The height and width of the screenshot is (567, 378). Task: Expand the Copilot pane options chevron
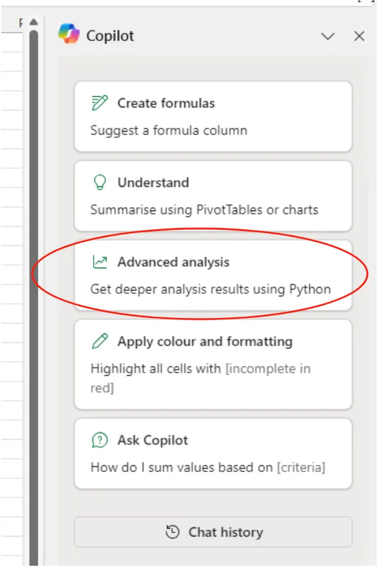coord(328,37)
